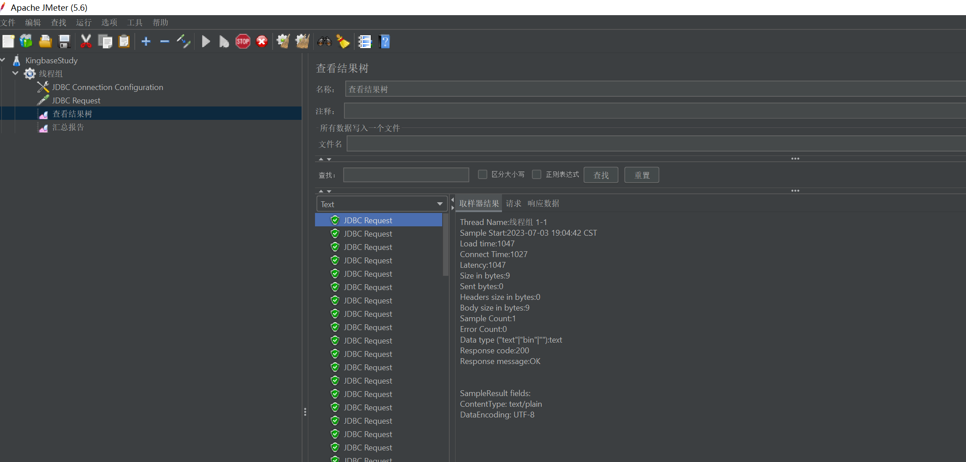Enable the 正则表达式 checkbox

pyautogui.click(x=537, y=174)
